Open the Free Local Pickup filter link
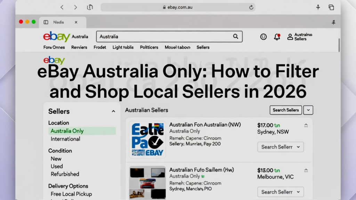356x200 pixels. [71, 194]
